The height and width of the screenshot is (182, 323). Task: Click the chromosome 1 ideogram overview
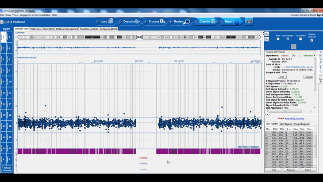[x=139, y=37]
